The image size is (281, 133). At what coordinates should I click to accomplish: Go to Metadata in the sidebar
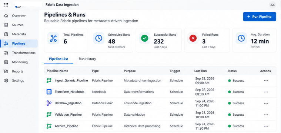(x=19, y=34)
